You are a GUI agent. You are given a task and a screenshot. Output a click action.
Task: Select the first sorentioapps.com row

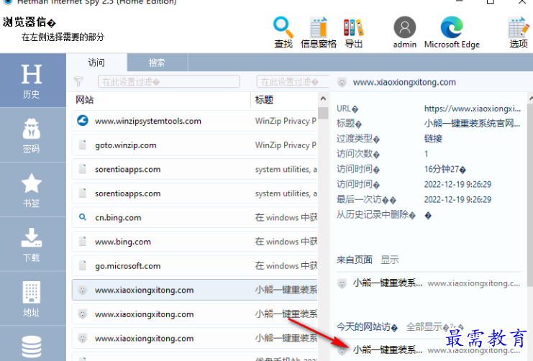194,169
